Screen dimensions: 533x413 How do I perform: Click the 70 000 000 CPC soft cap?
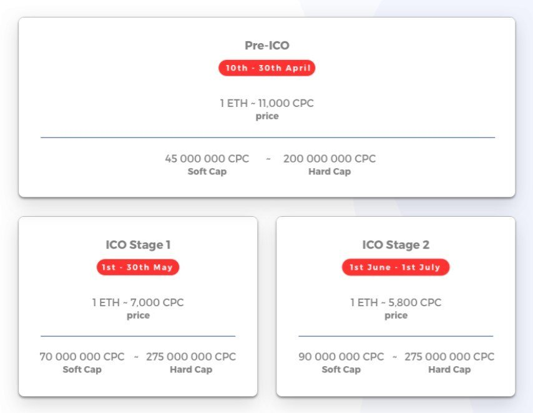point(82,357)
